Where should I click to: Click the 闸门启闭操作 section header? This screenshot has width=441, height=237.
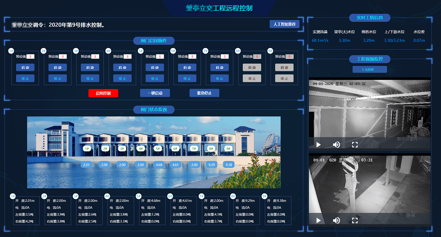[154, 41]
